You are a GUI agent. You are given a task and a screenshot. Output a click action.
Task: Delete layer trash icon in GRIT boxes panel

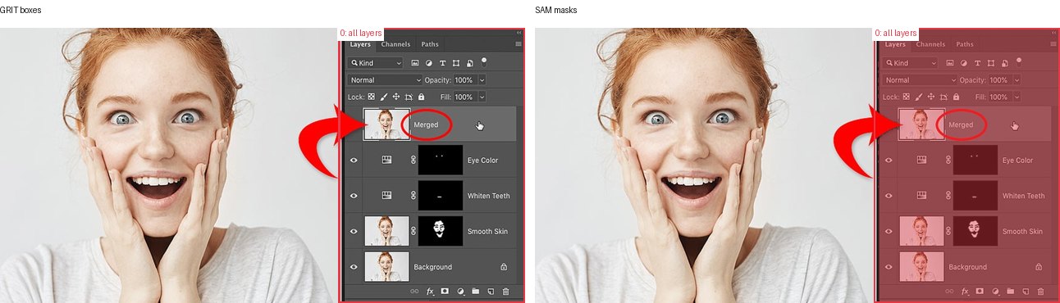coord(505,292)
